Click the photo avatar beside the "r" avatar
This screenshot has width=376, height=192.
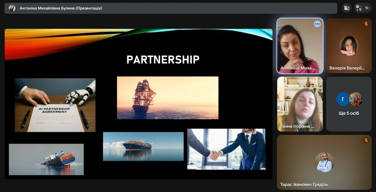(355, 99)
